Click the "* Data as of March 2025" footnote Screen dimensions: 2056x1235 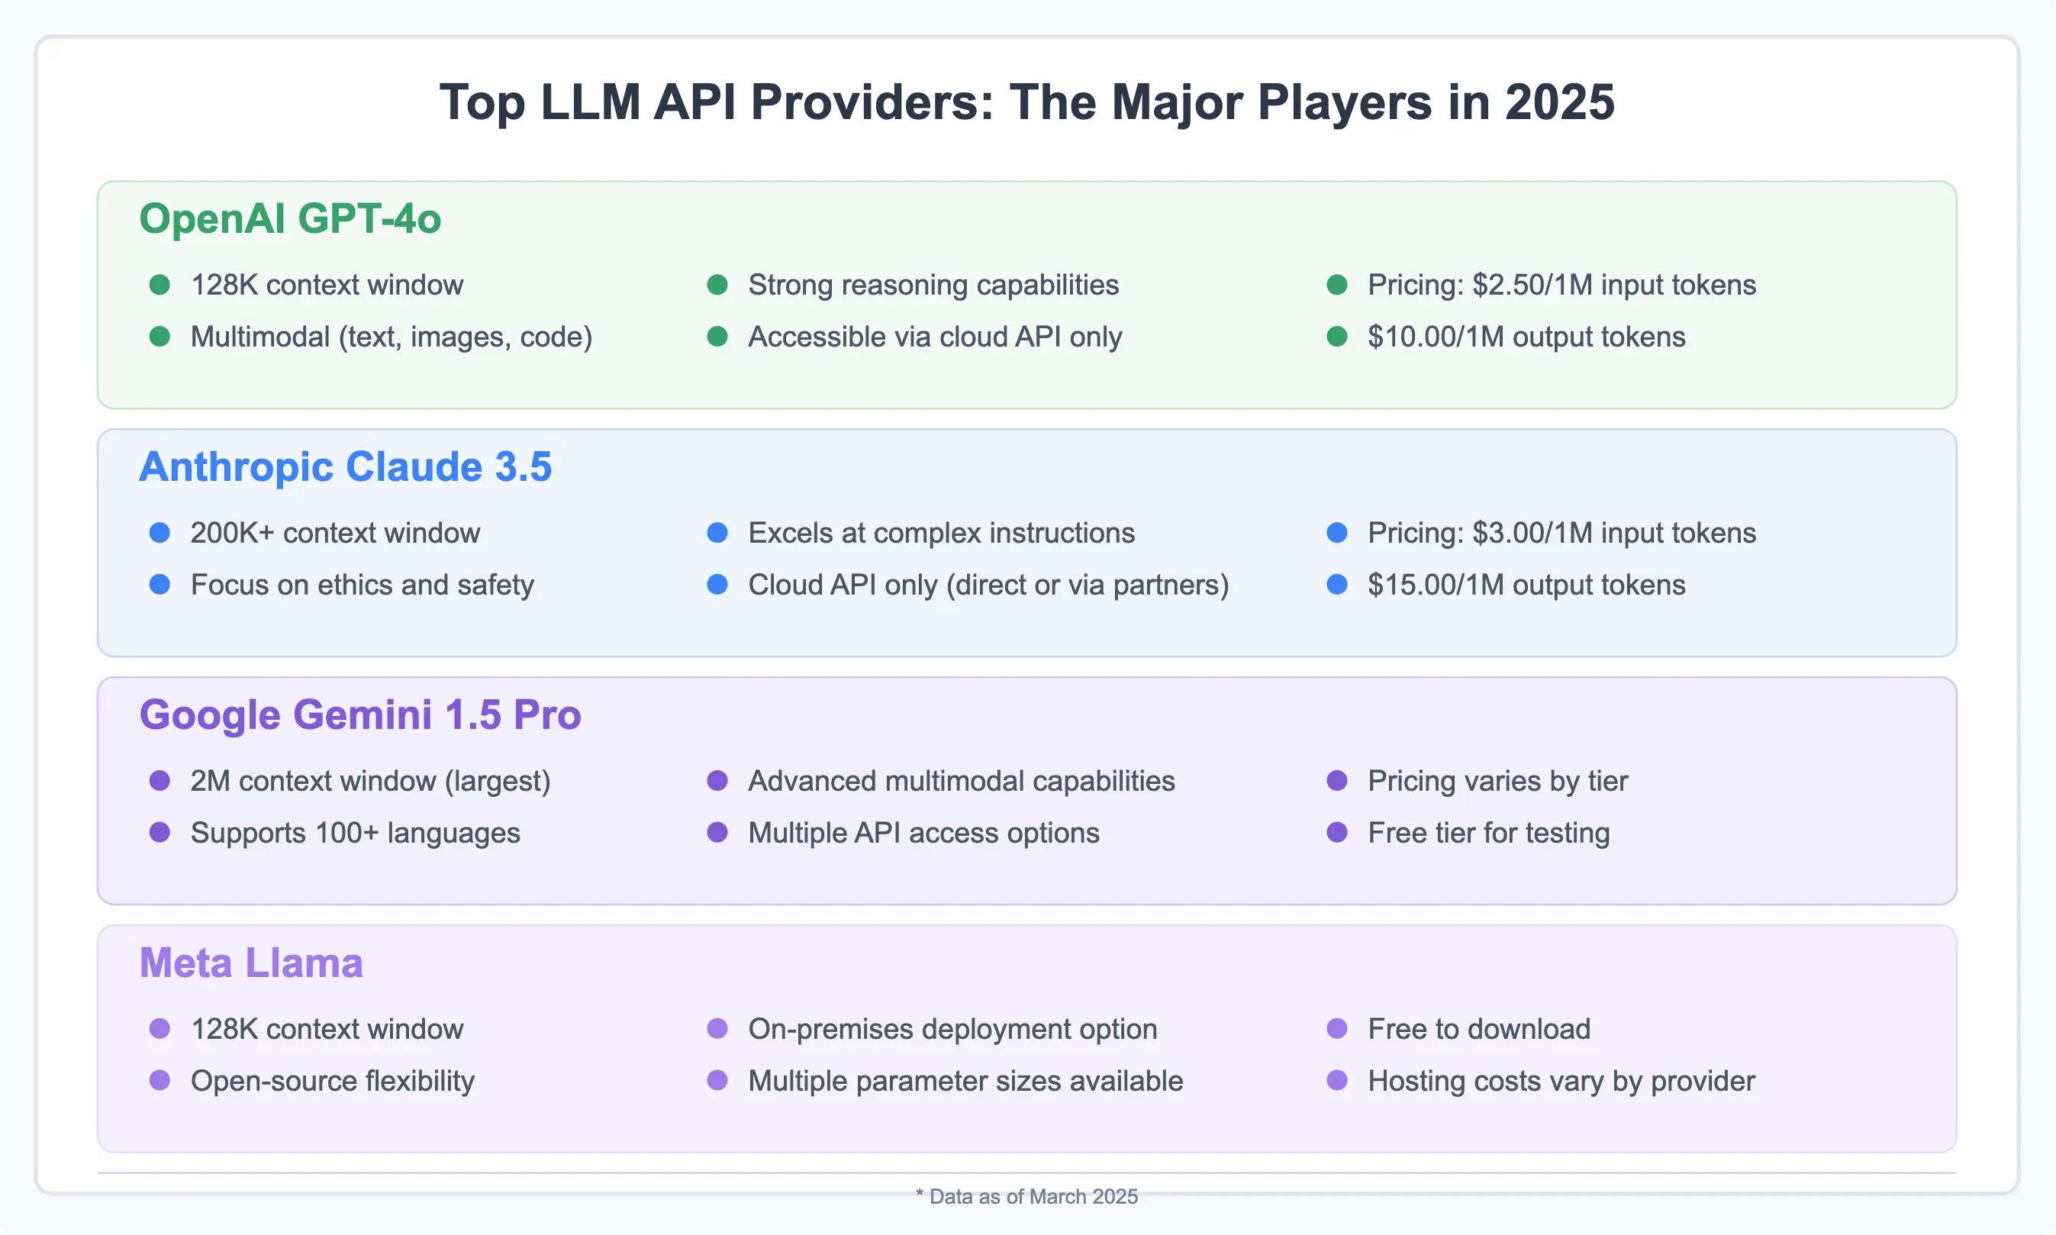[x=1026, y=1196]
